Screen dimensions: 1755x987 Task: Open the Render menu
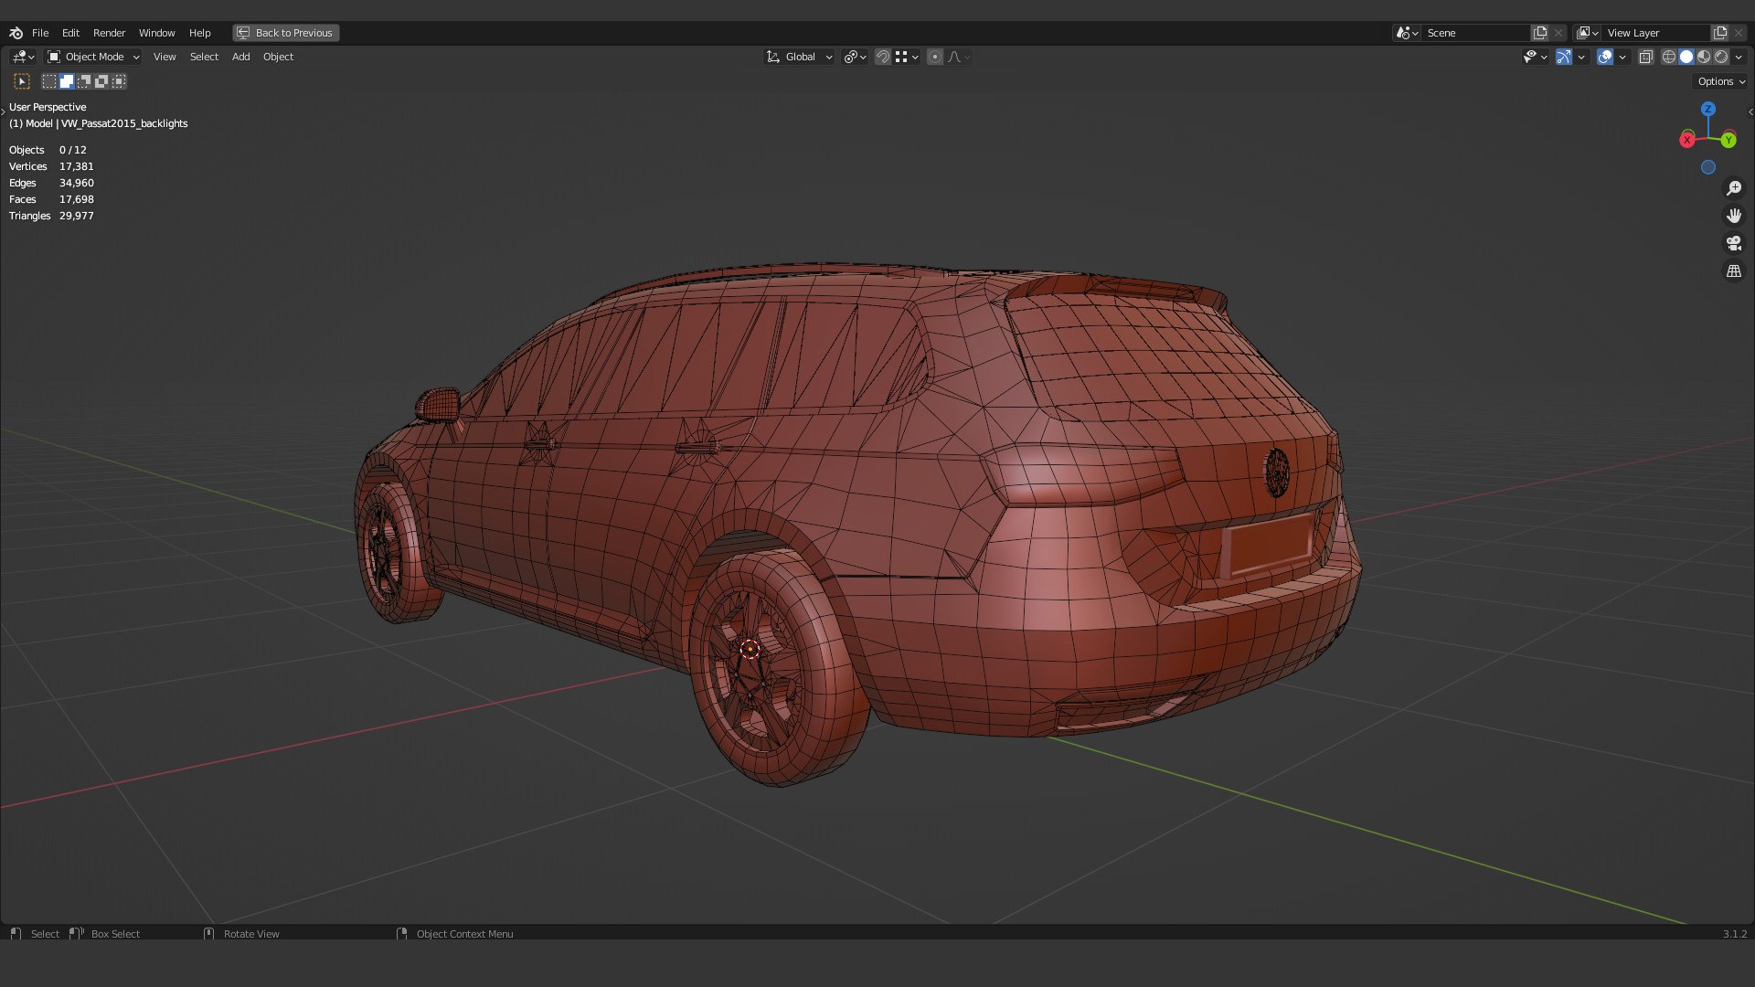(109, 33)
